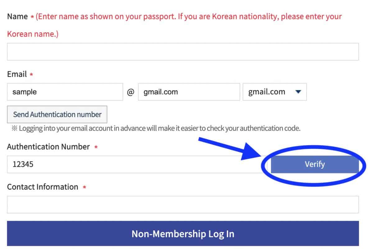Focus the email field containing "sample"
The height and width of the screenshot is (249, 373).
[65, 92]
